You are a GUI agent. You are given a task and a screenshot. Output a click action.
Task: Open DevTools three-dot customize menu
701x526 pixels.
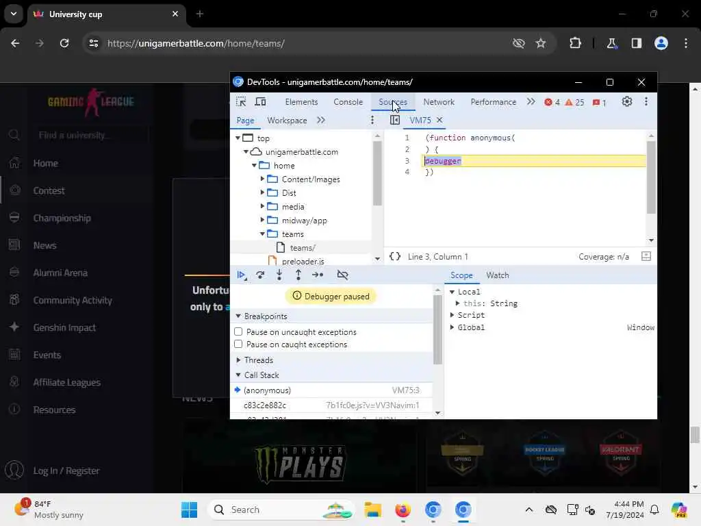[646, 102]
